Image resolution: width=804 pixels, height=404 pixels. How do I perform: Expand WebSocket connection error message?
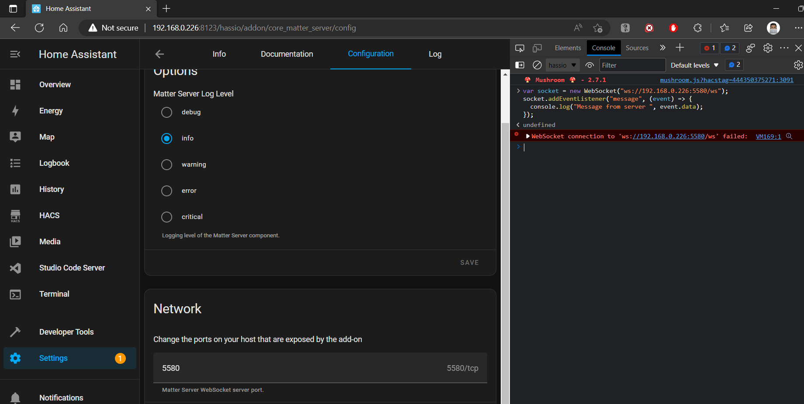coord(528,137)
